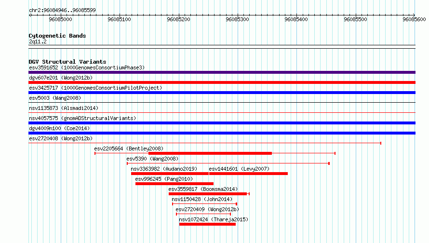Click the red bar under nsv1072424

[x=207, y=224]
